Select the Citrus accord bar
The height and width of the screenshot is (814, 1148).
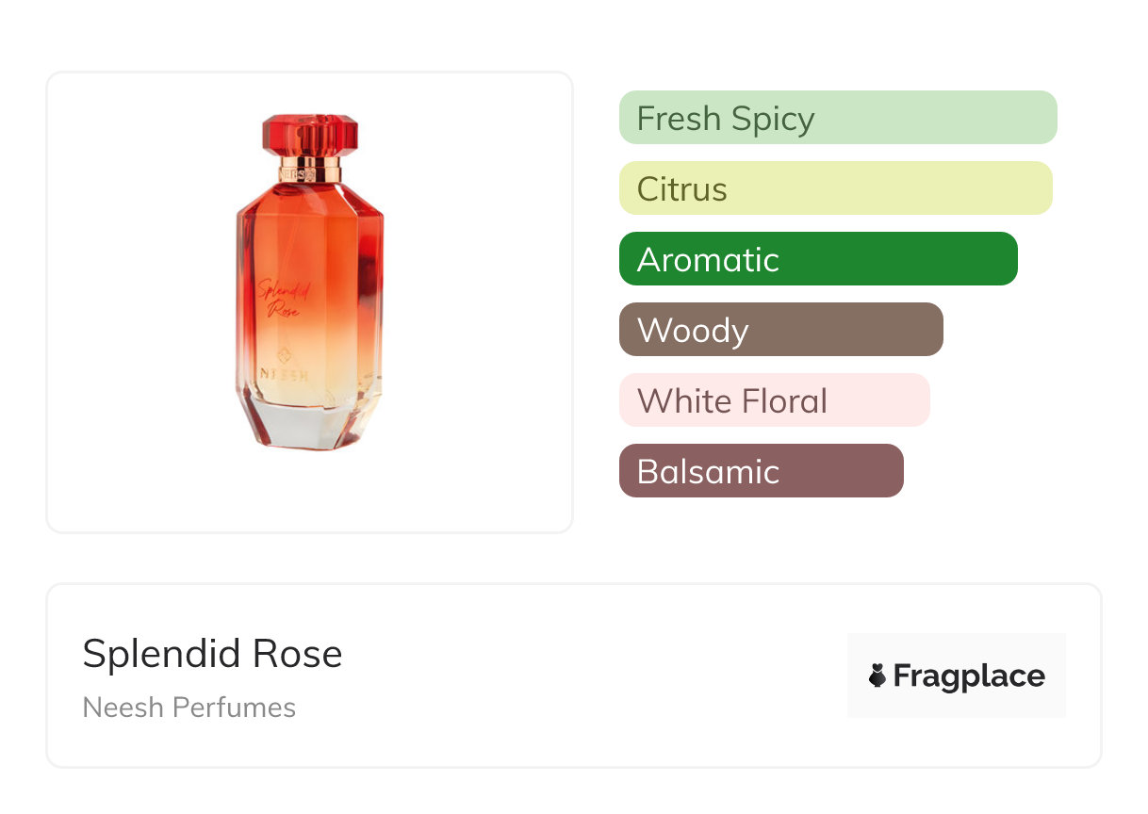[x=835, y=188]
